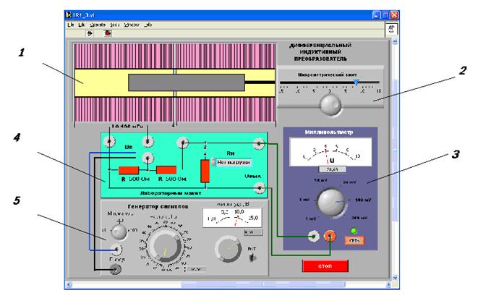
Task: Click the blue micrometric screw slider pointer
Action: [x=356, y=82]
